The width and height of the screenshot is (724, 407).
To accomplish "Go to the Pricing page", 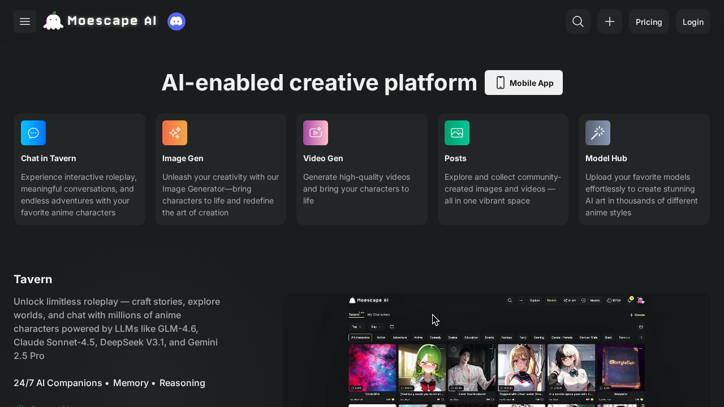I will (649, 22).
